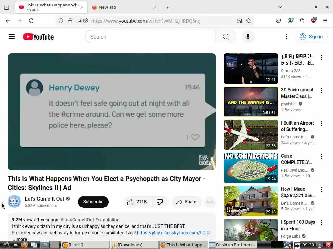This screenshot has height=249, width=333.
Task: Open options for Can a COMPLETELY video
Action: coord(321,157)
